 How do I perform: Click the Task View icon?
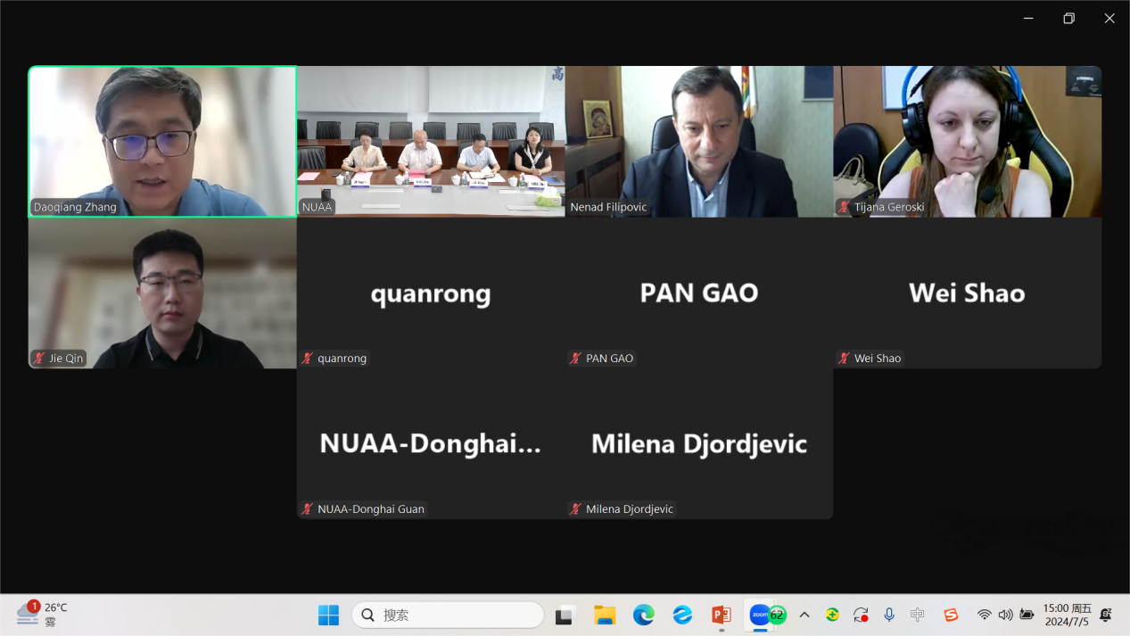pyautogui.click(x=565, y=615)
